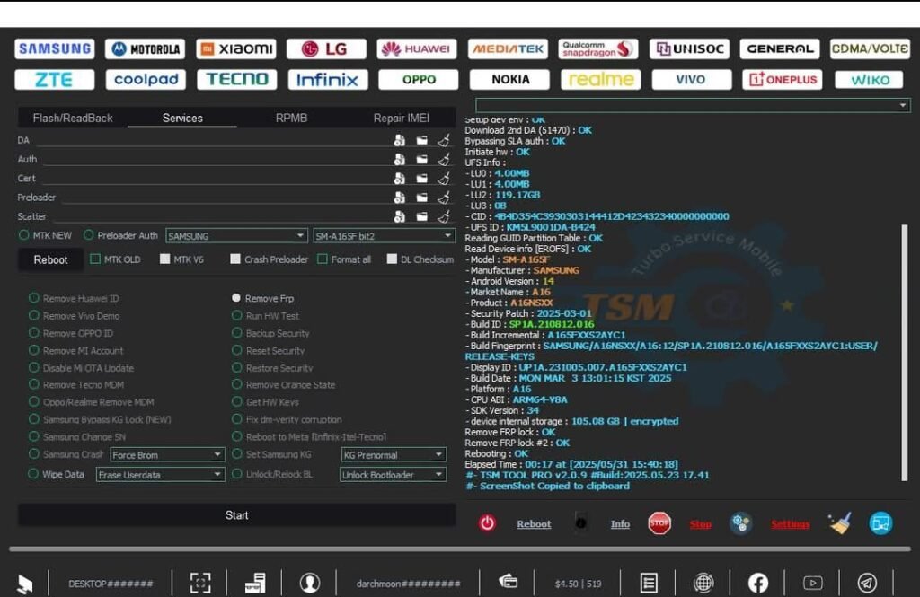
Task: Select the Samsung brand logo
Action: tap(55, 48)
